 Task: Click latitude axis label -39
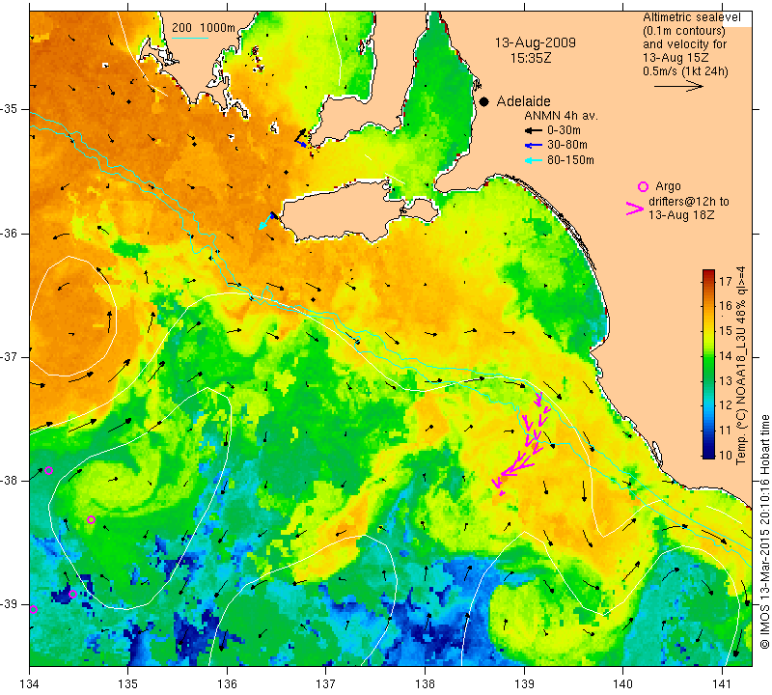click(x=10, y=604)
